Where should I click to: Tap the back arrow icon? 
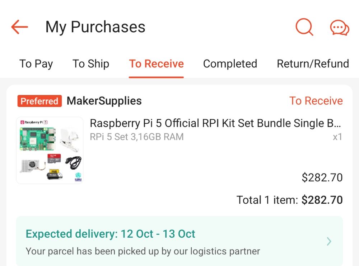click(x=20, y=27)
